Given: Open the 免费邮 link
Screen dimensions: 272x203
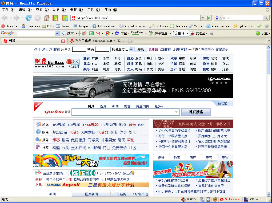Looking at the screenshot, I should (153, 50).
